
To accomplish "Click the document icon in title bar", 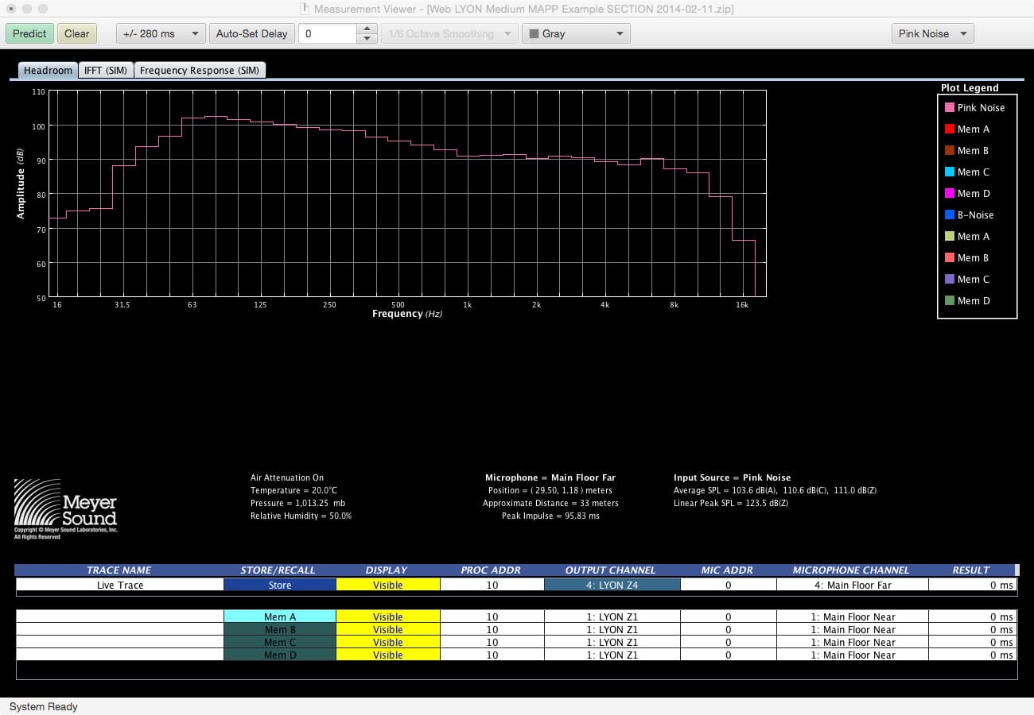I will 304,9.
